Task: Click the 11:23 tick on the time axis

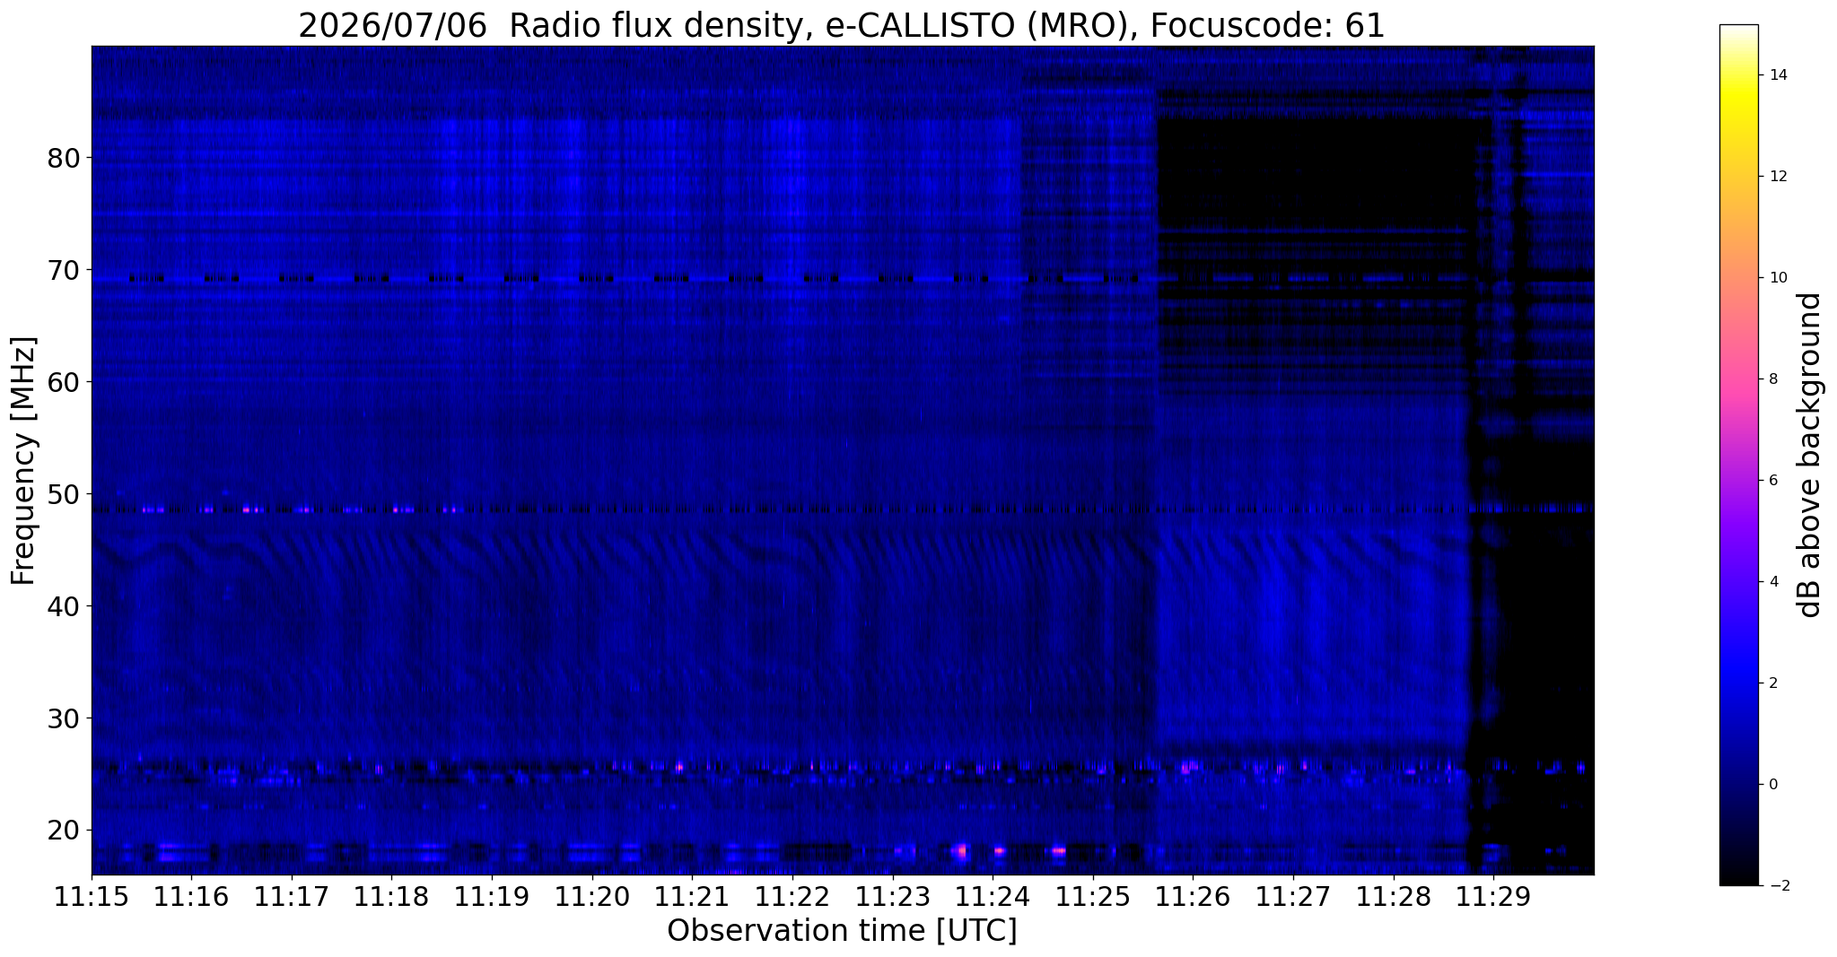Action: coord(893,898)
